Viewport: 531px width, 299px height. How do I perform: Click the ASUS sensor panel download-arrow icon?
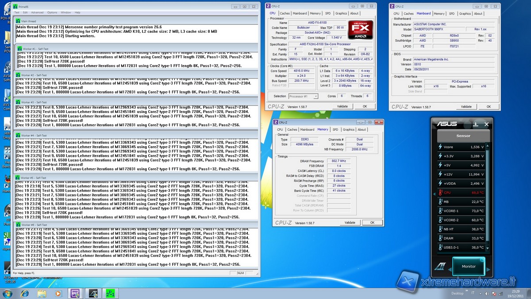[x=475, y=124]
